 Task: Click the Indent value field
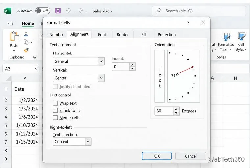(x=121, y=67)
